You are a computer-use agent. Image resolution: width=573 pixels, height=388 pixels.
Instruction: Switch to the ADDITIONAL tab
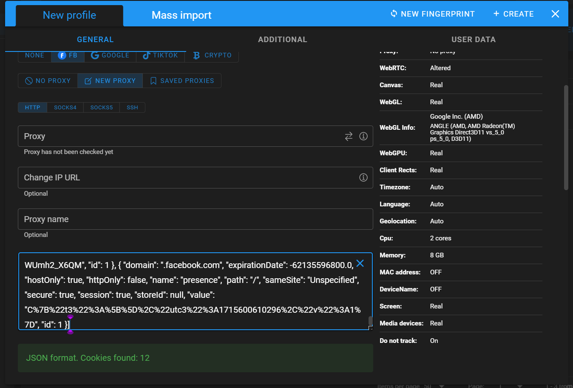(283, 40)
